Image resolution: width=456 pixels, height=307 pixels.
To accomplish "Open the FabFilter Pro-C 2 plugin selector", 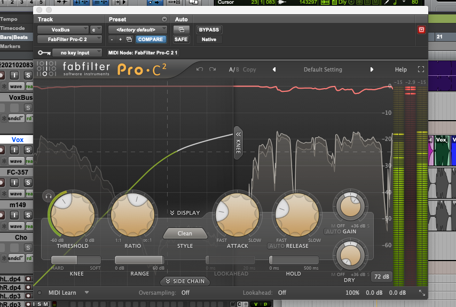I will click(69, 40).
